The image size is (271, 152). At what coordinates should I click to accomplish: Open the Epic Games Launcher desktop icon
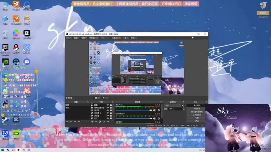click(x=5, y=50)
